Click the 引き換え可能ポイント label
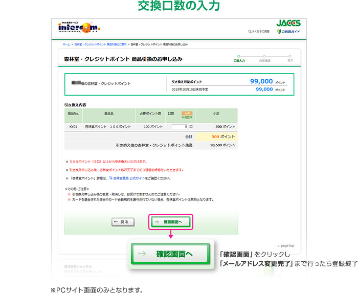Viewport: 358px width, 293px height. (187, 82)
